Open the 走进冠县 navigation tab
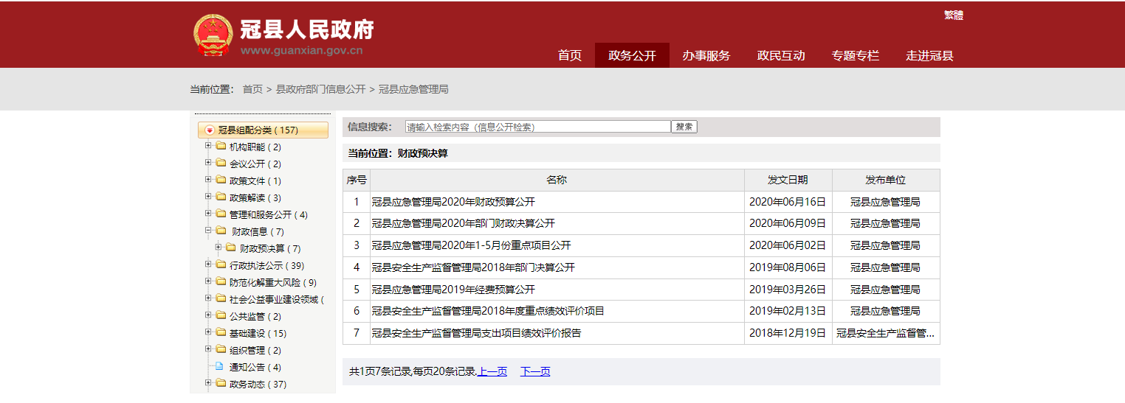The image size is (1125, 403). [930, 55]
